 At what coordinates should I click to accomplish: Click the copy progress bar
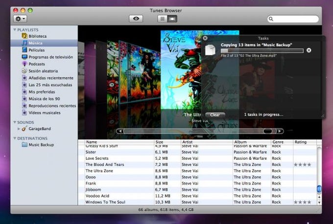tap(262, 50)
